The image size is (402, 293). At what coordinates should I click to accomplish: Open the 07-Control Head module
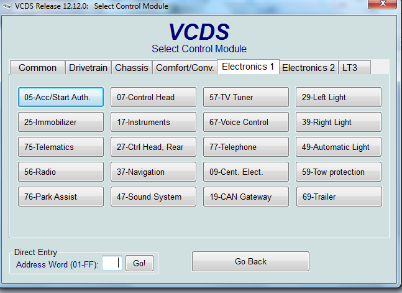click(153, 97)
